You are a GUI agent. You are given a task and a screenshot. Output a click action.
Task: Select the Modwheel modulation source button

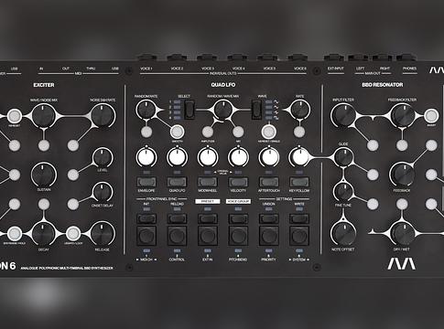[x=208, y=182]
